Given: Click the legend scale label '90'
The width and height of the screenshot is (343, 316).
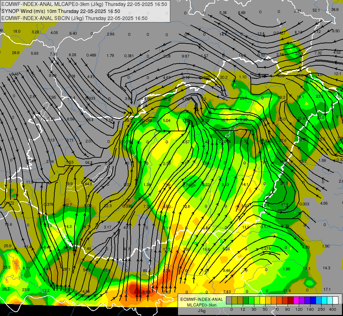Looking at the screenshot, I should pyautogui.click(x=287, y=309).
